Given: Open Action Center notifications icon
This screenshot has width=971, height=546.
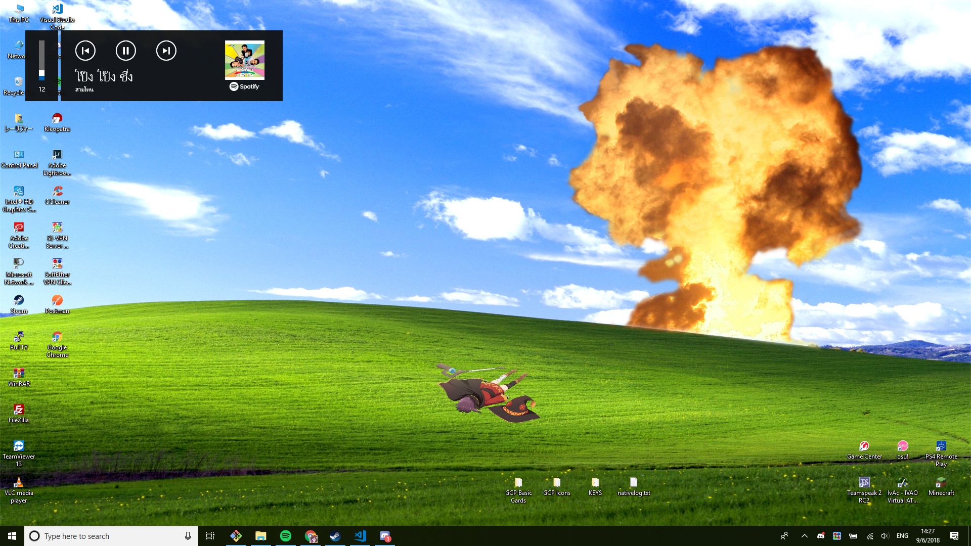Looking at the screenshot, I should (954, 536).
